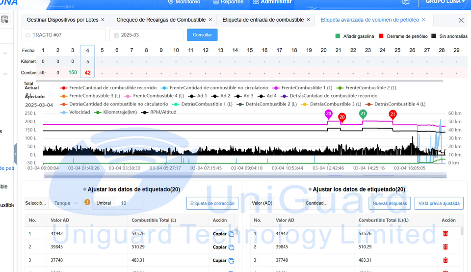Copy row 1 with value 41942
The height and width of the screenshot is (272, 471).
pos(223,234)
